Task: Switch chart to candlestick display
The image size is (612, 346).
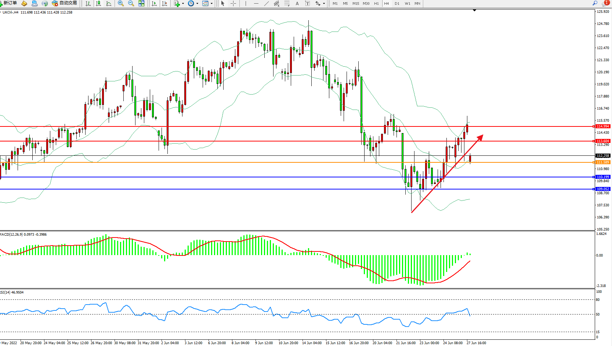Action: tap(98, 3)
